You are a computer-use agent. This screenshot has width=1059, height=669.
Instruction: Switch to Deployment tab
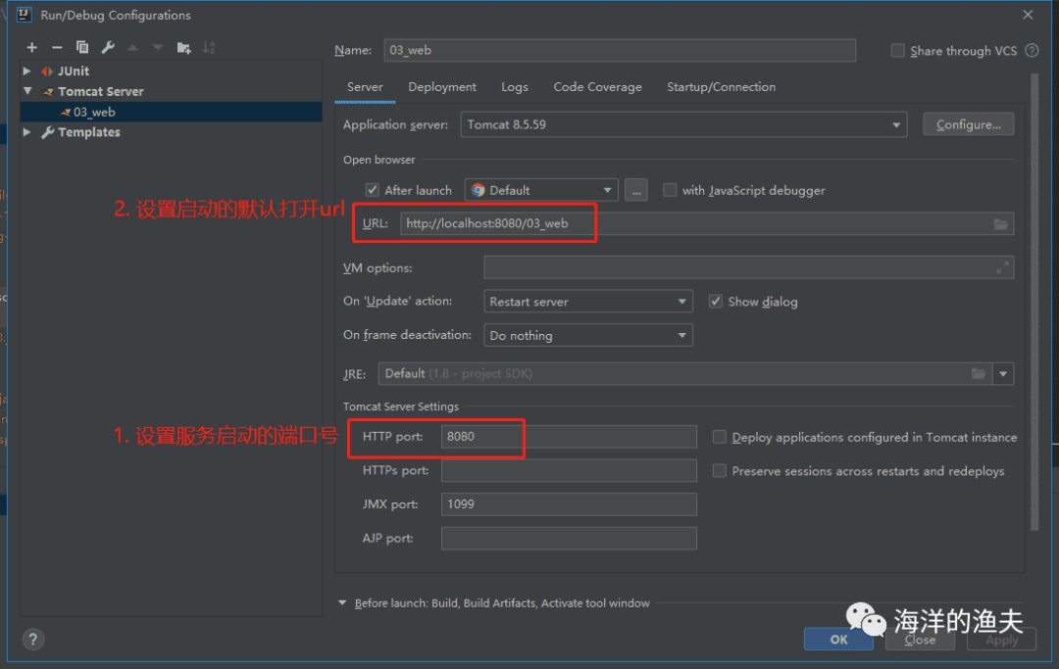click(x=441, y=87)
